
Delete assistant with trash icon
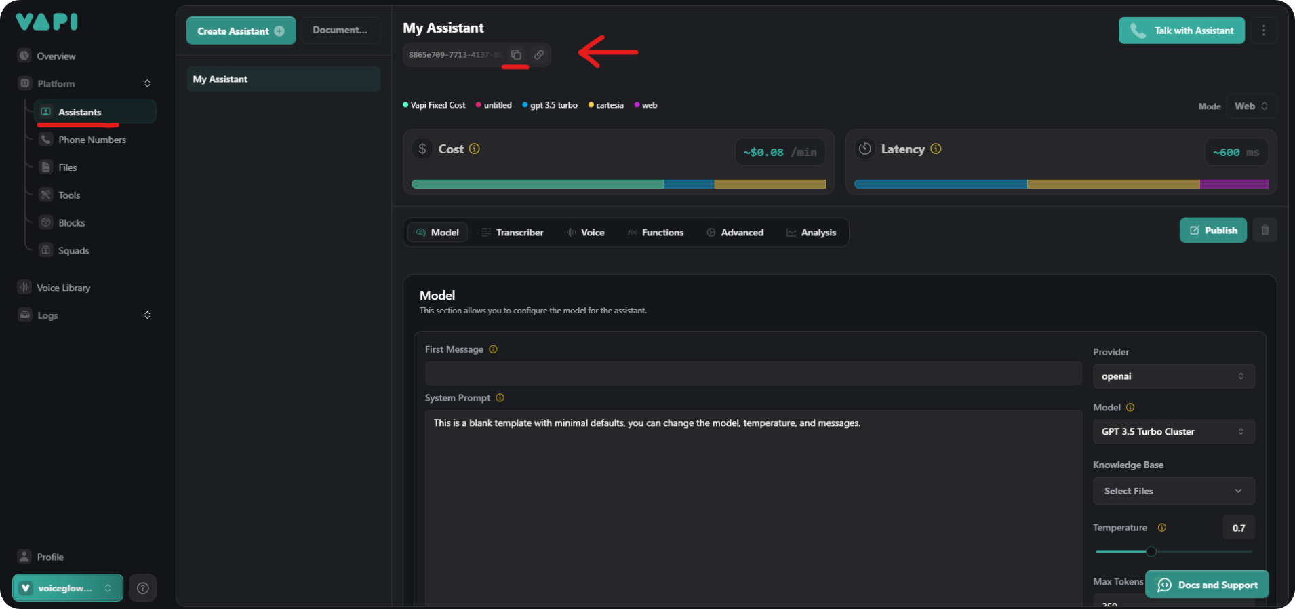tap(1265, 231)
